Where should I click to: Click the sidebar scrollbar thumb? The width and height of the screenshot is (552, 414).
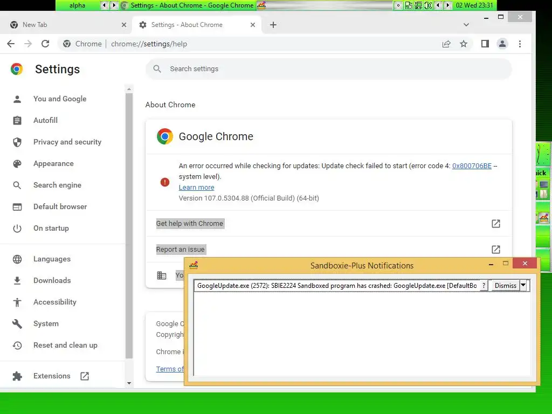[x=129, y=225]
